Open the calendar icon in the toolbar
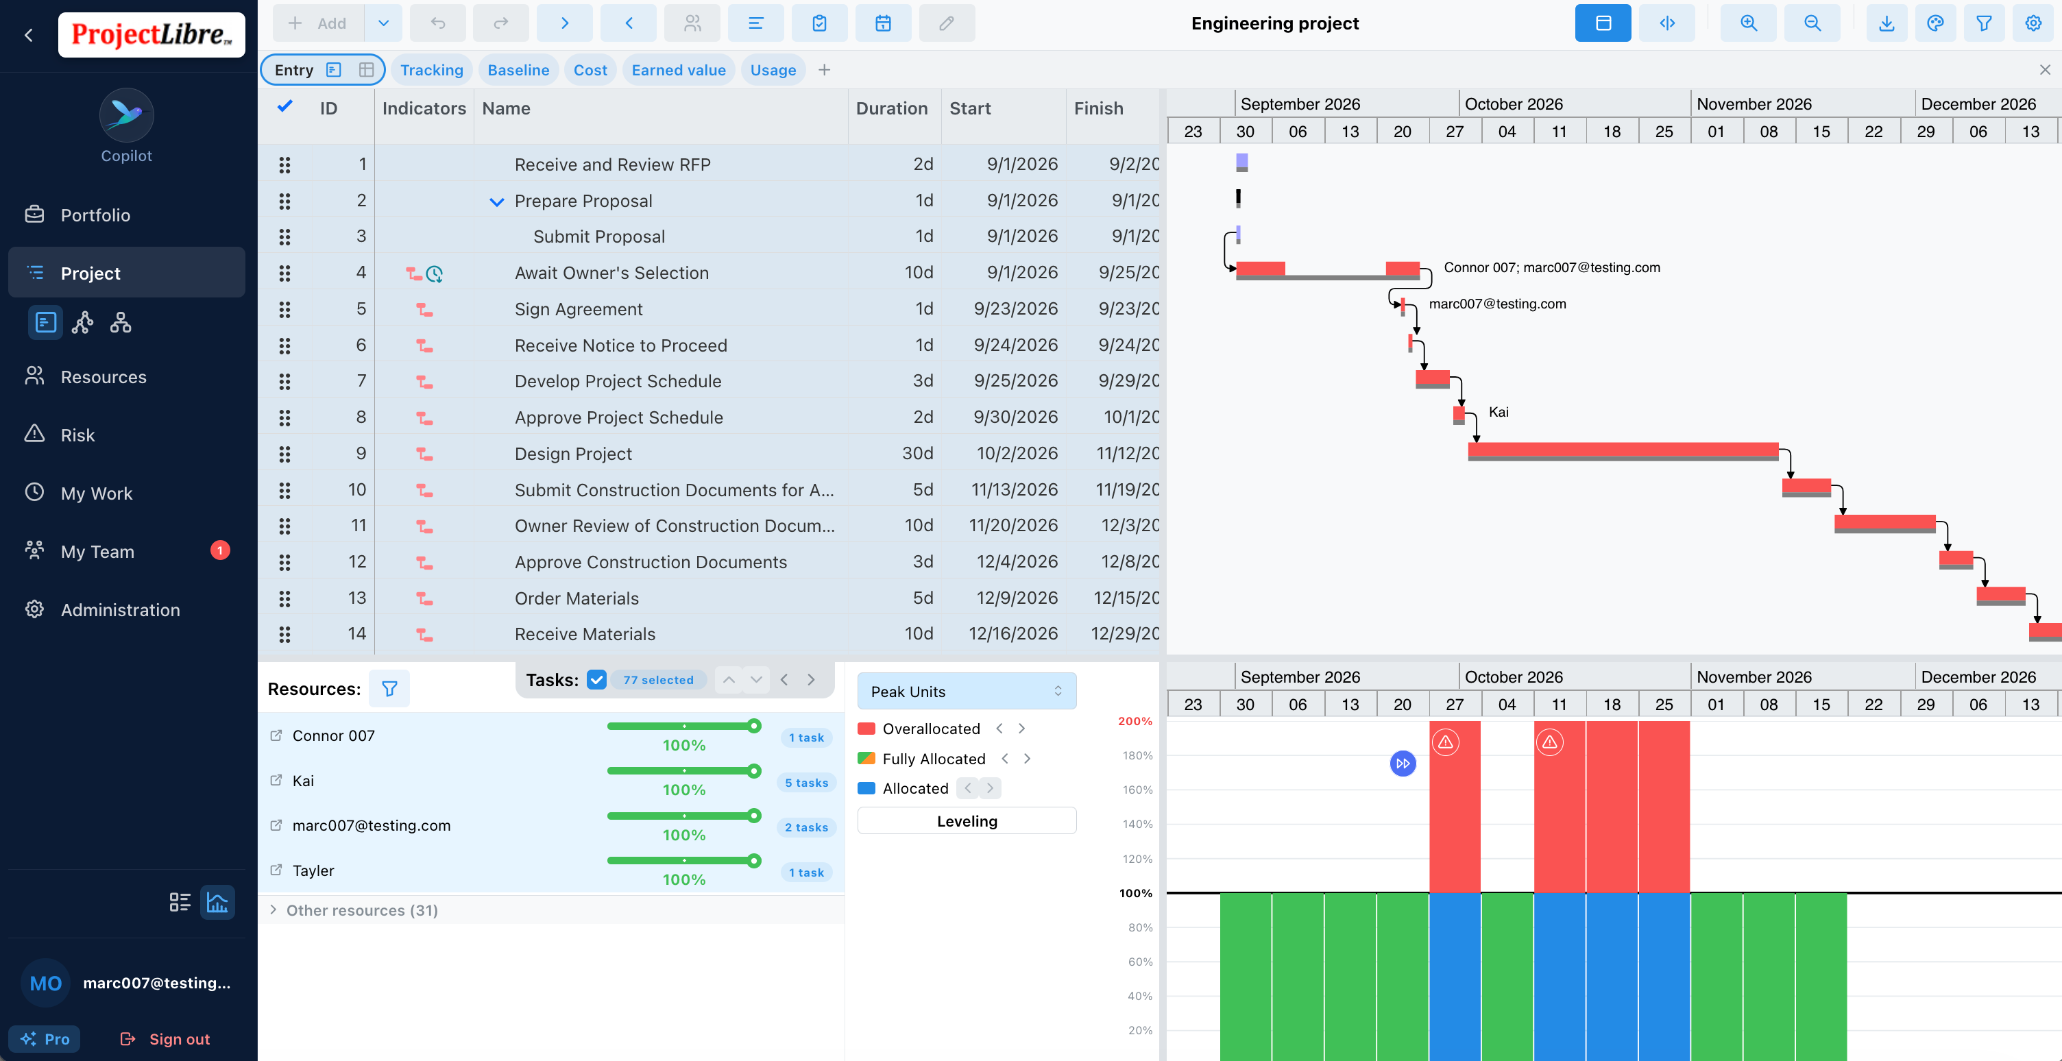 pyautogui.click(x=883, y=23)
